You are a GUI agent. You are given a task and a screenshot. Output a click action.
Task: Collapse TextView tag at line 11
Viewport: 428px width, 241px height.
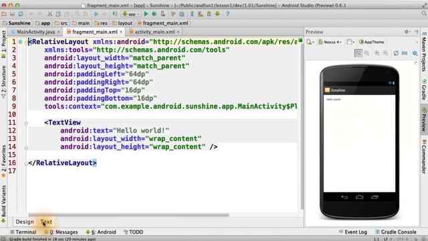click(26, 123)
